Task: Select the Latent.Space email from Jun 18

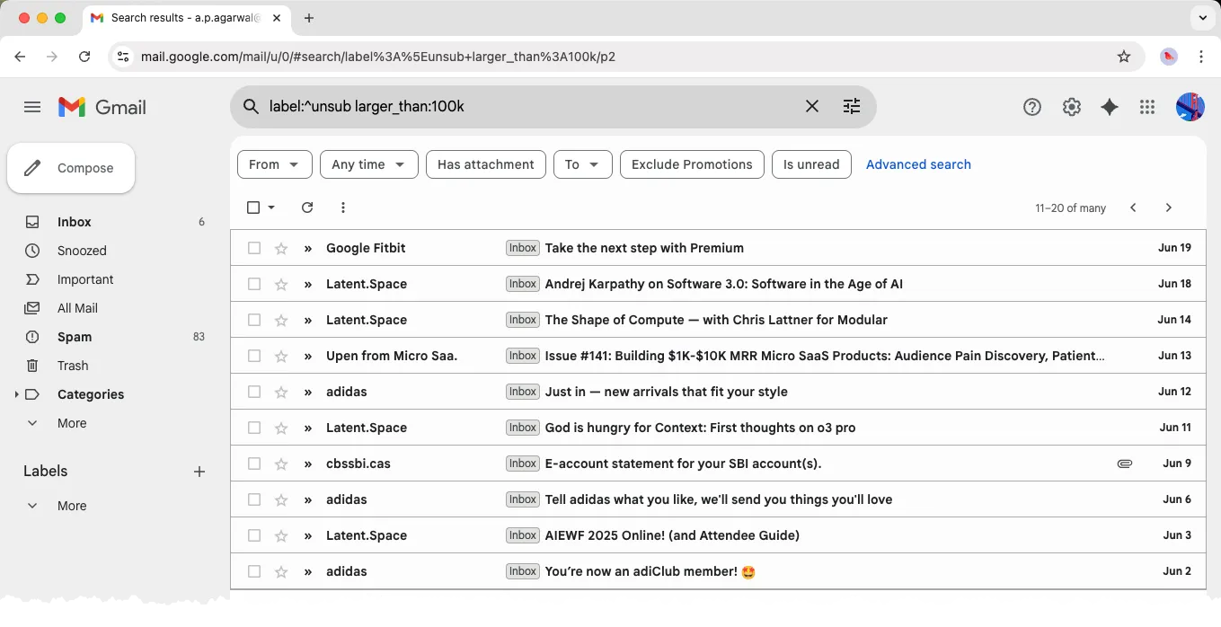Action: pos(254,284)
